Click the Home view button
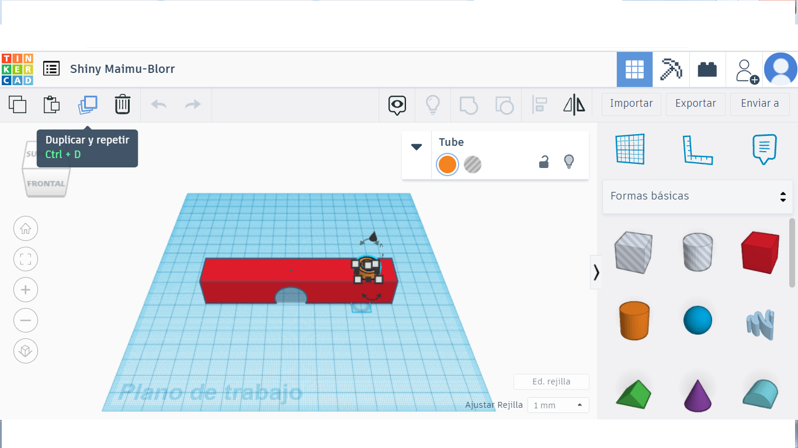Image resolution: width=798 pixels, height=448 pixels. tap(26, 228)
